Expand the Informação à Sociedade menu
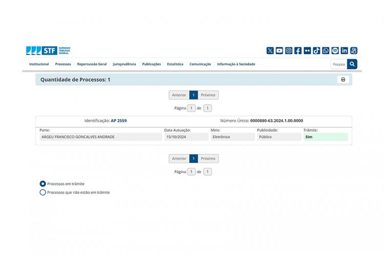This screenshot has width=384, height=255. [x=236, y=64]
